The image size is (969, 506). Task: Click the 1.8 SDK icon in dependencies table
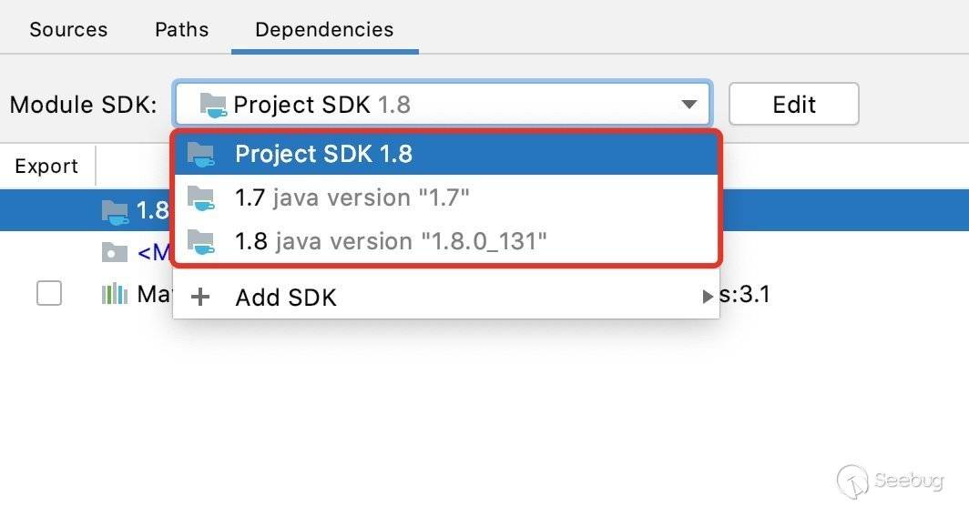coord(115,211)
